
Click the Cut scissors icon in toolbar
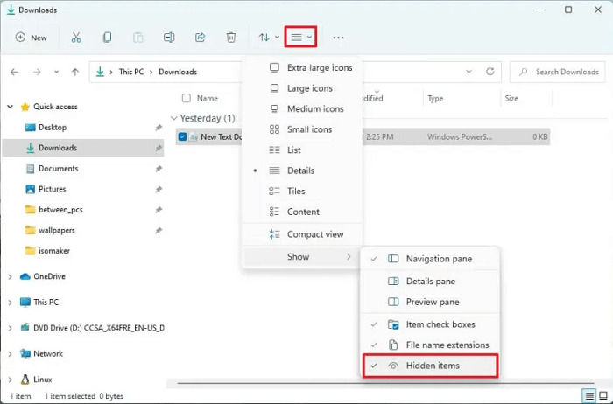coord(76,38)
